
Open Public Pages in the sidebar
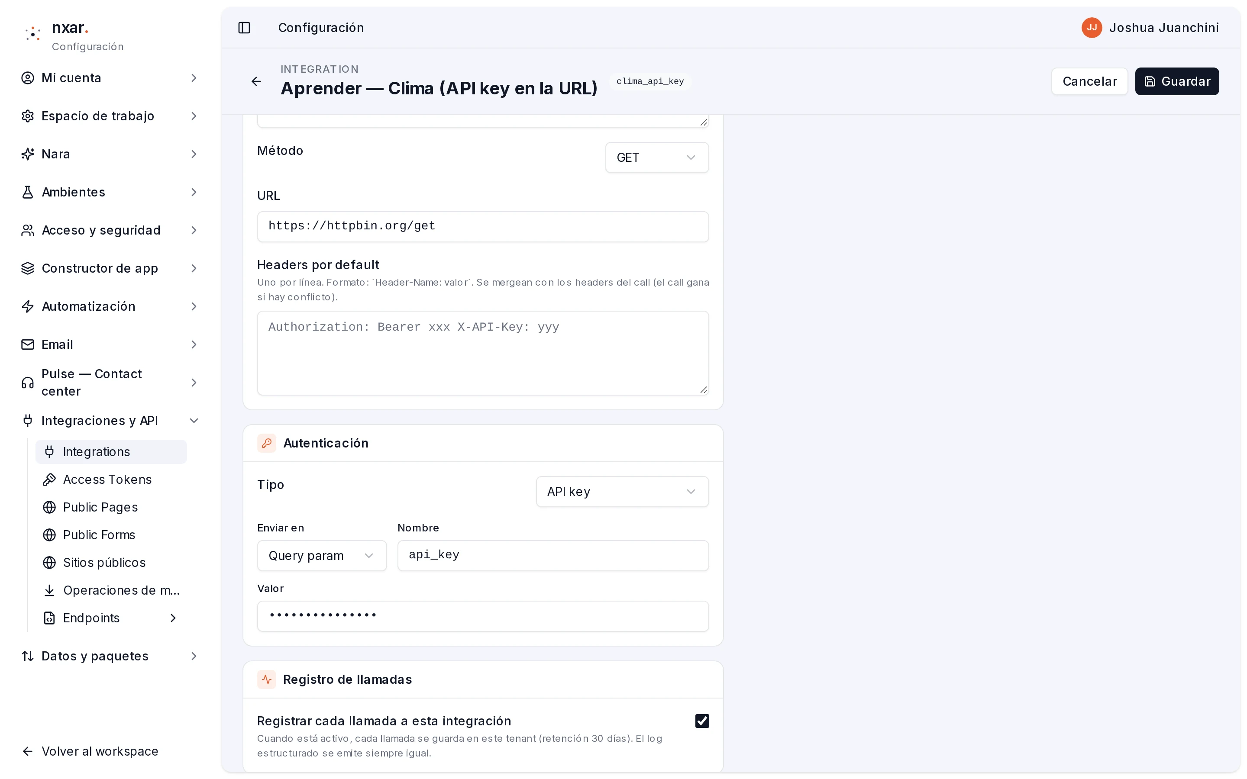[111, 508]
